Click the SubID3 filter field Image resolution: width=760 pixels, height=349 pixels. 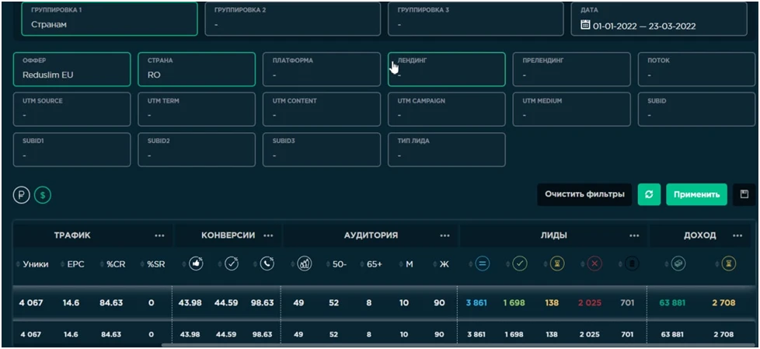pos(322,150)
